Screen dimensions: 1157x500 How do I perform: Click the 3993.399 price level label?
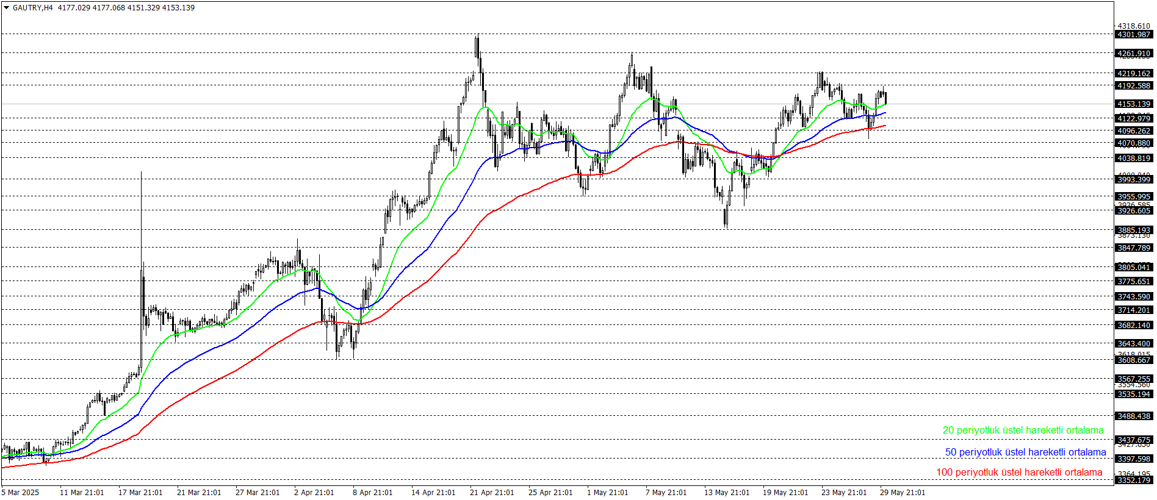pyautogui.click(x=1134, y=180)
